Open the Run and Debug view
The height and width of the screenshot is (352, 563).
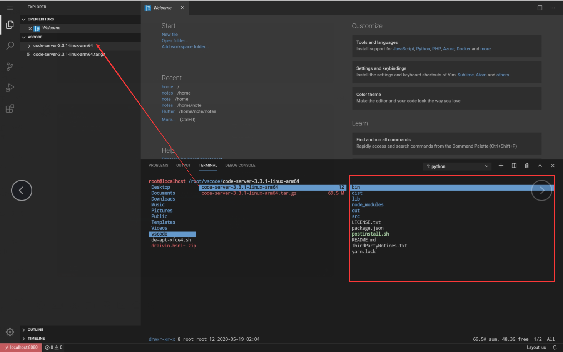click(x=10, y=87)
